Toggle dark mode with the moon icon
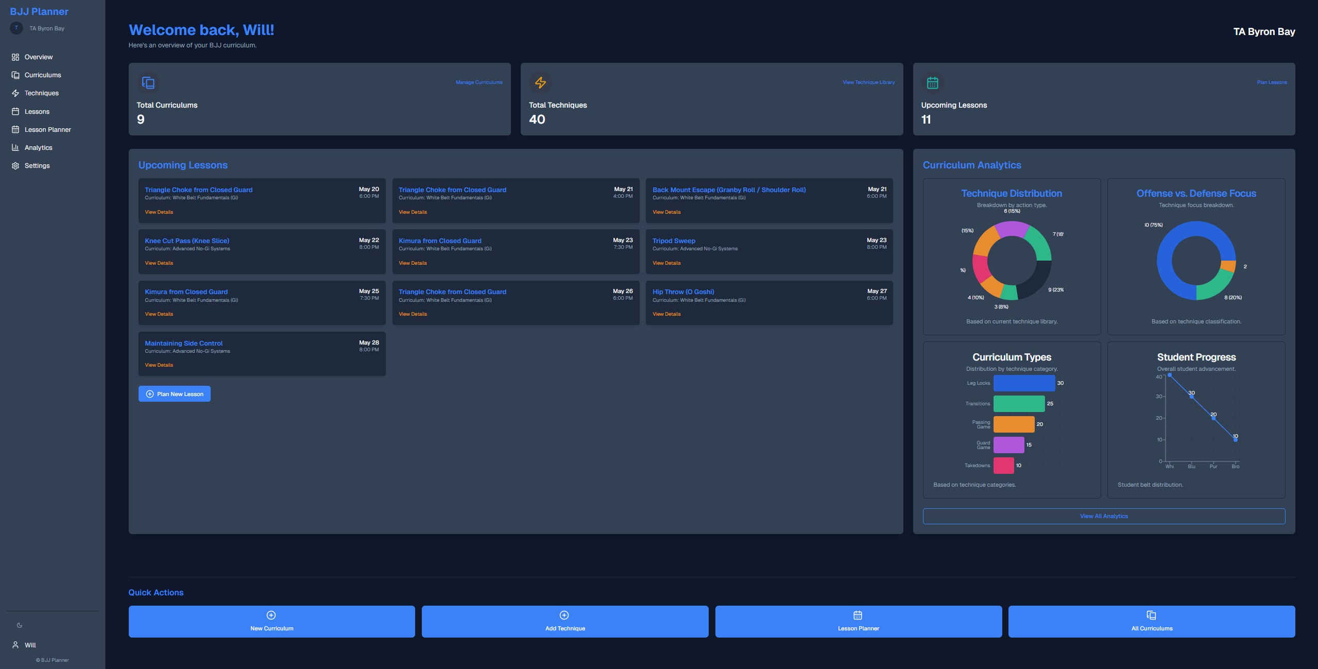The width and height of the screenshot is (1318, 669). coord(20,625)
